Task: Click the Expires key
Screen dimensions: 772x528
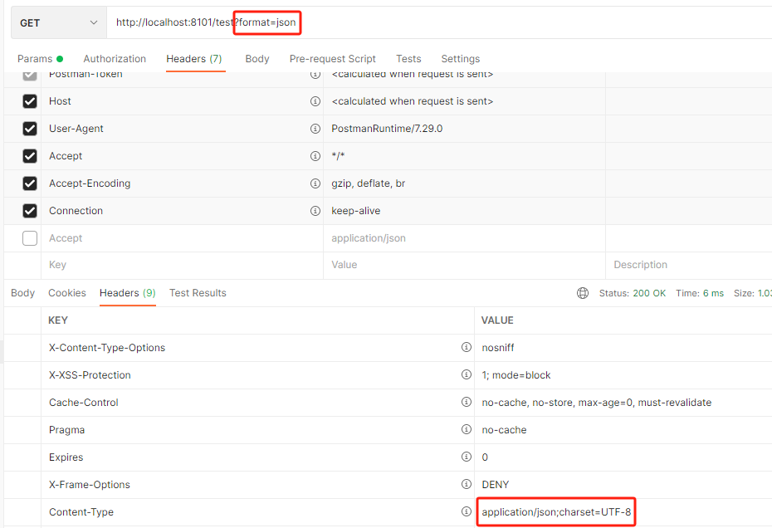Action: [66, 457]
